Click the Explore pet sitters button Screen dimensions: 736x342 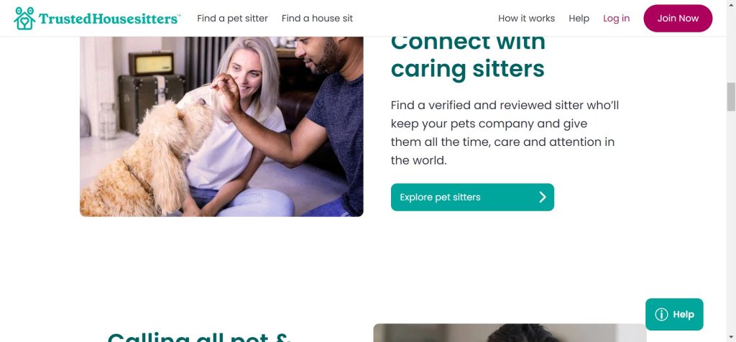(x=472, y=197)
